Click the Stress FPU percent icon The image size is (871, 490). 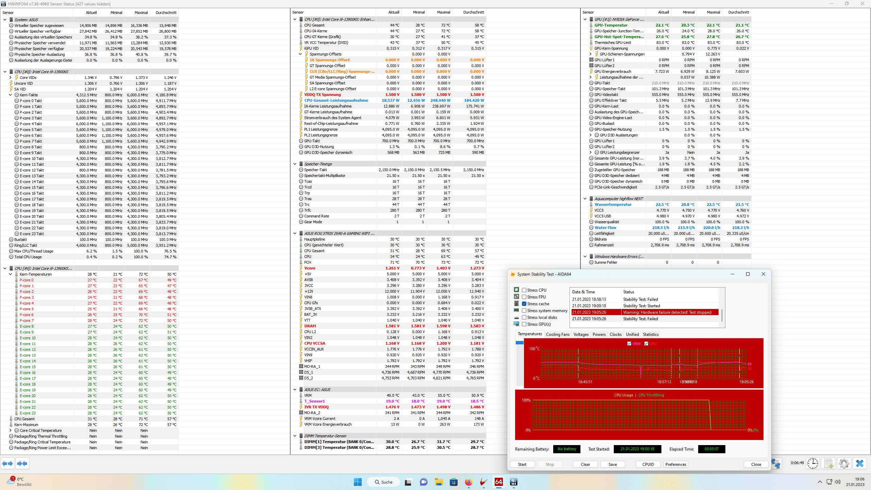[516, 297]
